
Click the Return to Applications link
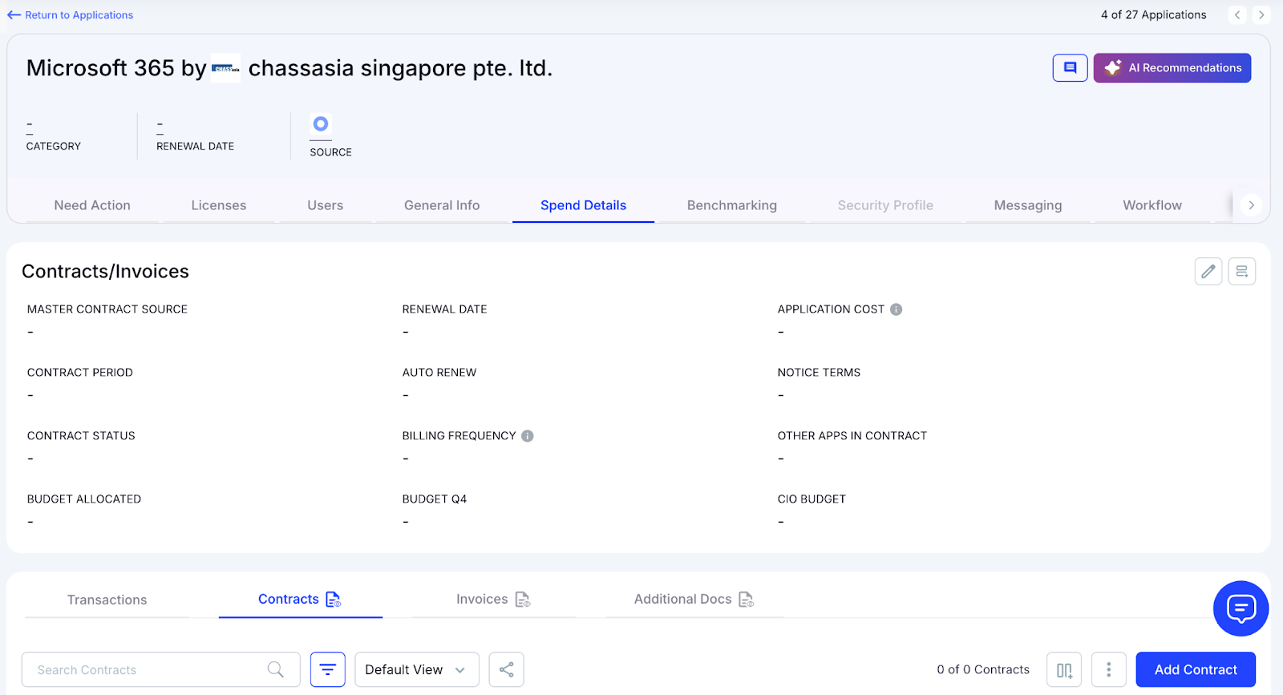click(x=71, y=15)
